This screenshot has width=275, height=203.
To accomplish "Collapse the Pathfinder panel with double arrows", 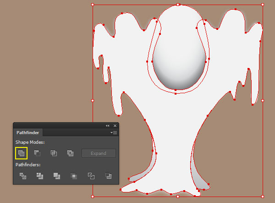I will coord(108,126).
